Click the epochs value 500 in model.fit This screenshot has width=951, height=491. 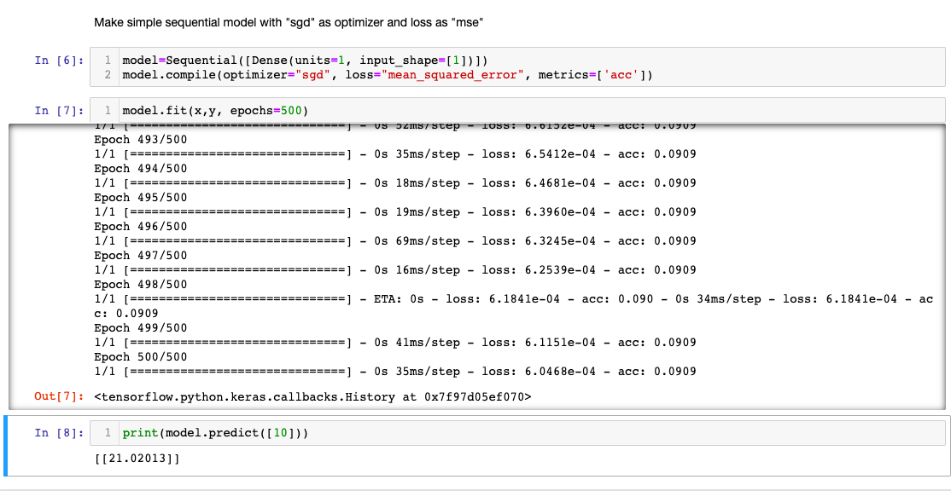294,111
